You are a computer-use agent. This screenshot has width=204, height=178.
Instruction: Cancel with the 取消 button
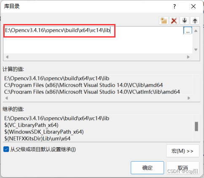point(183,168)
